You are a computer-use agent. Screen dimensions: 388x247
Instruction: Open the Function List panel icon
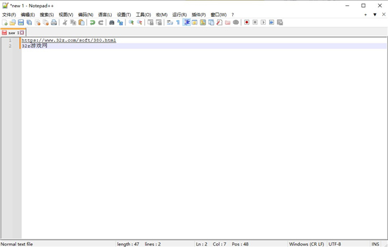(x=219, y=23)
